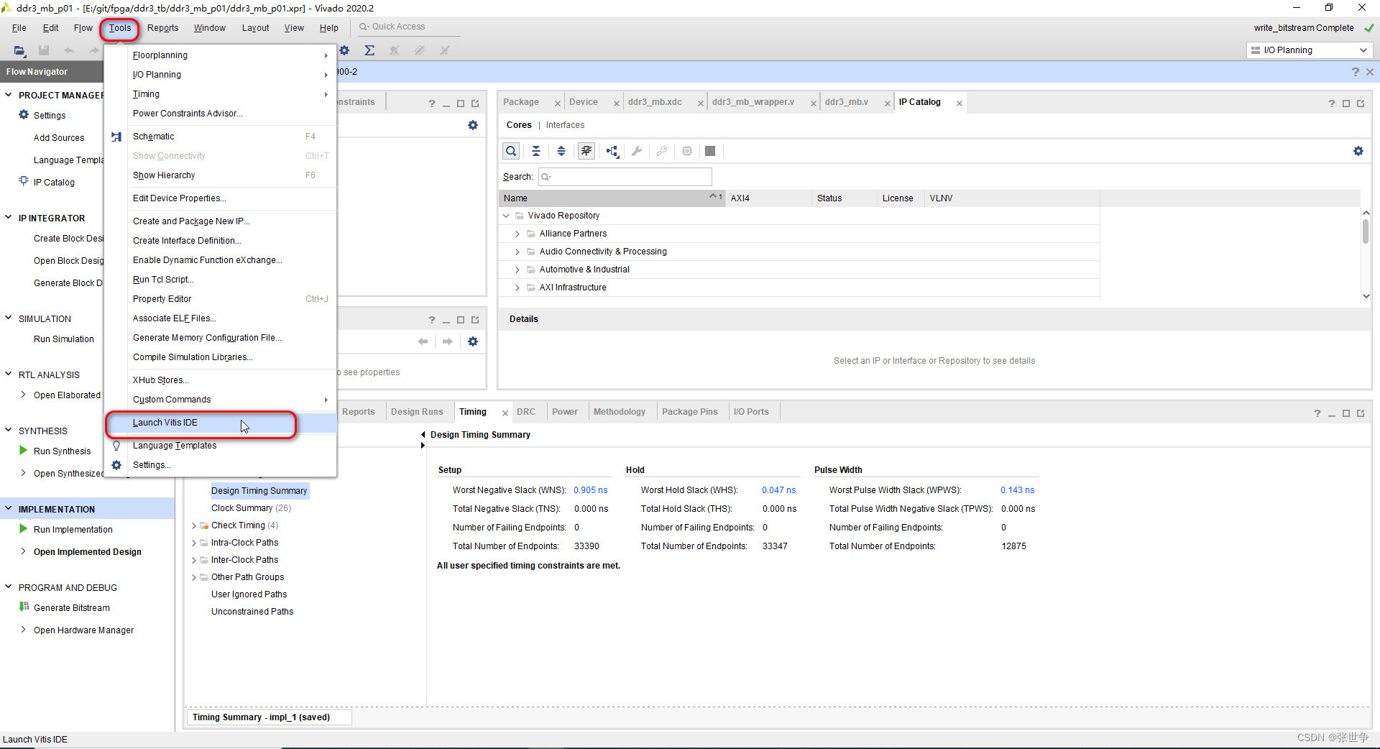Open I/O Planning layout dropdown
This screenshot has width=1380, height=749.
1310,50
